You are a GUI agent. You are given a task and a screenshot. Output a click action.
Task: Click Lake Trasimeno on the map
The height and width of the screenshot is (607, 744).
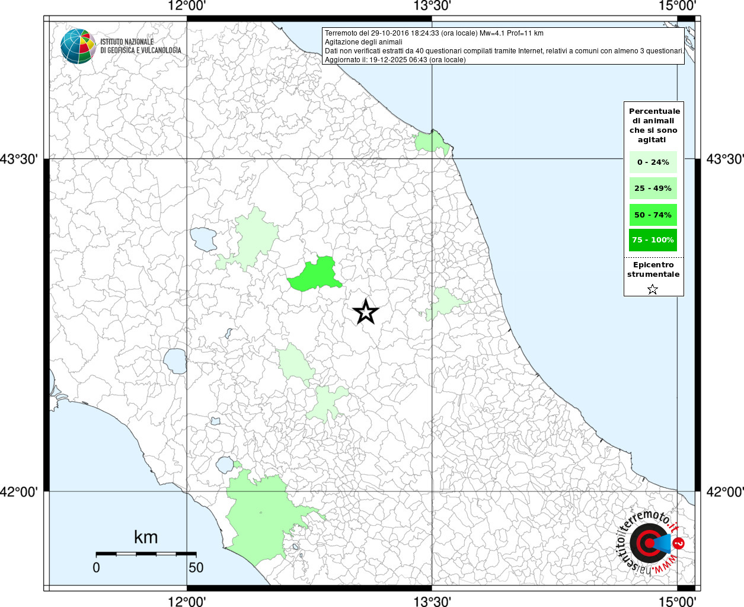203,238
